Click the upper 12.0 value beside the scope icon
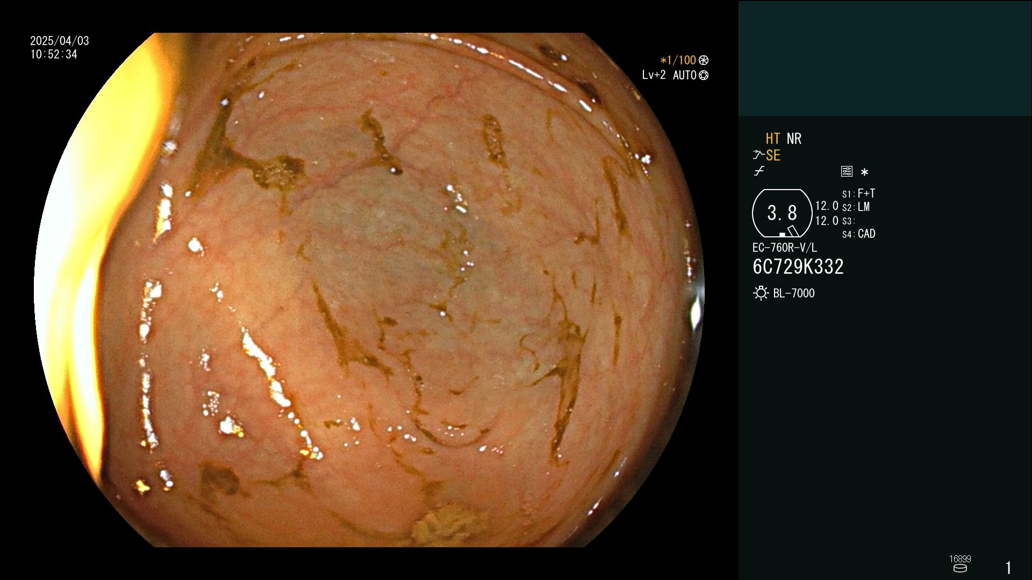This screenshot has width=1032, height=580. [827, 206]
